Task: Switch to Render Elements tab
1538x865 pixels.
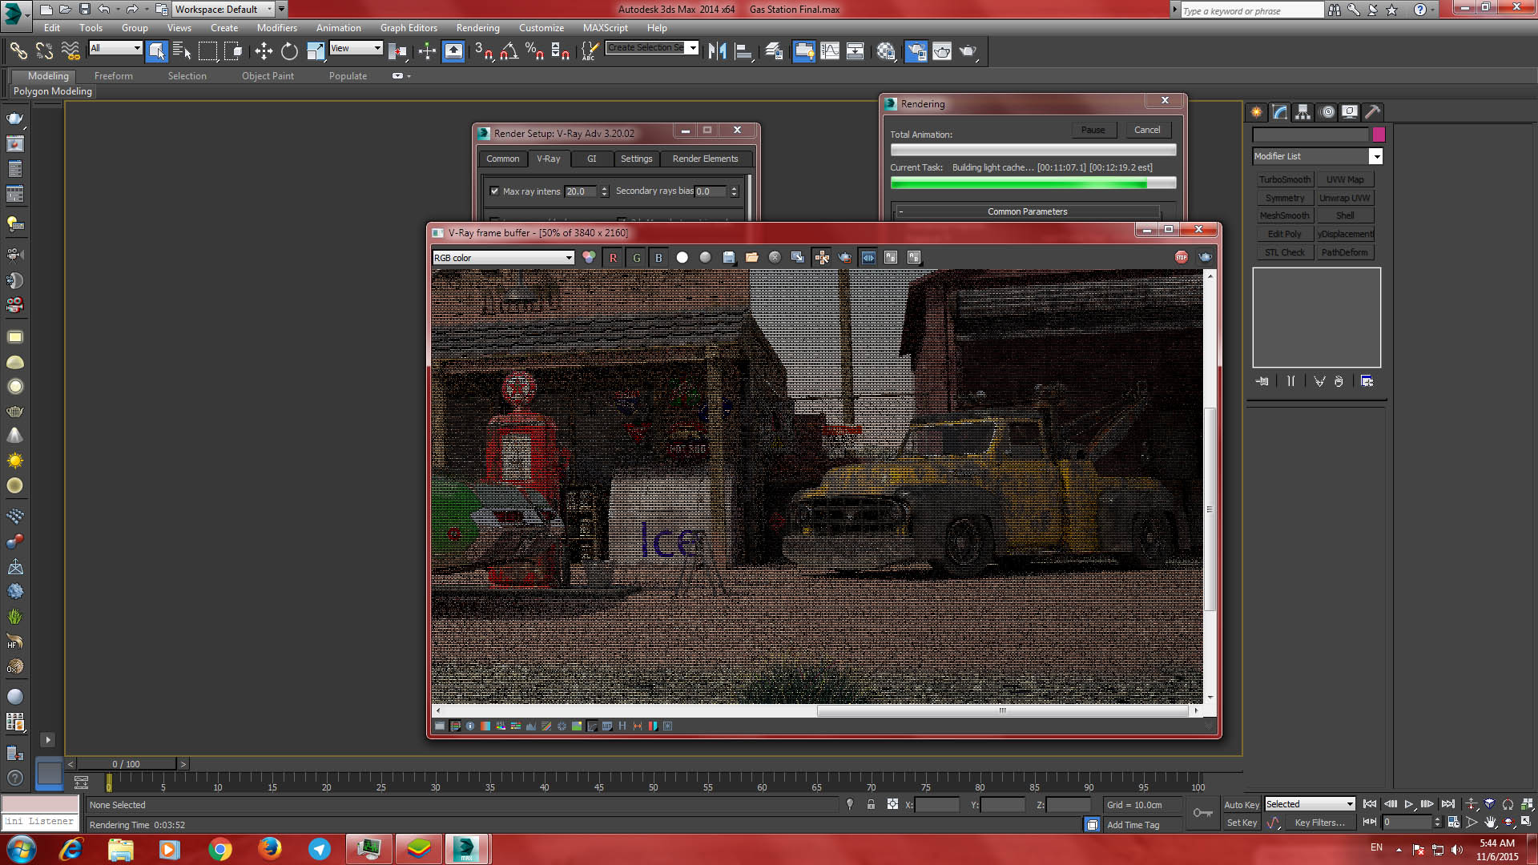Action: [x=706, y=159]
